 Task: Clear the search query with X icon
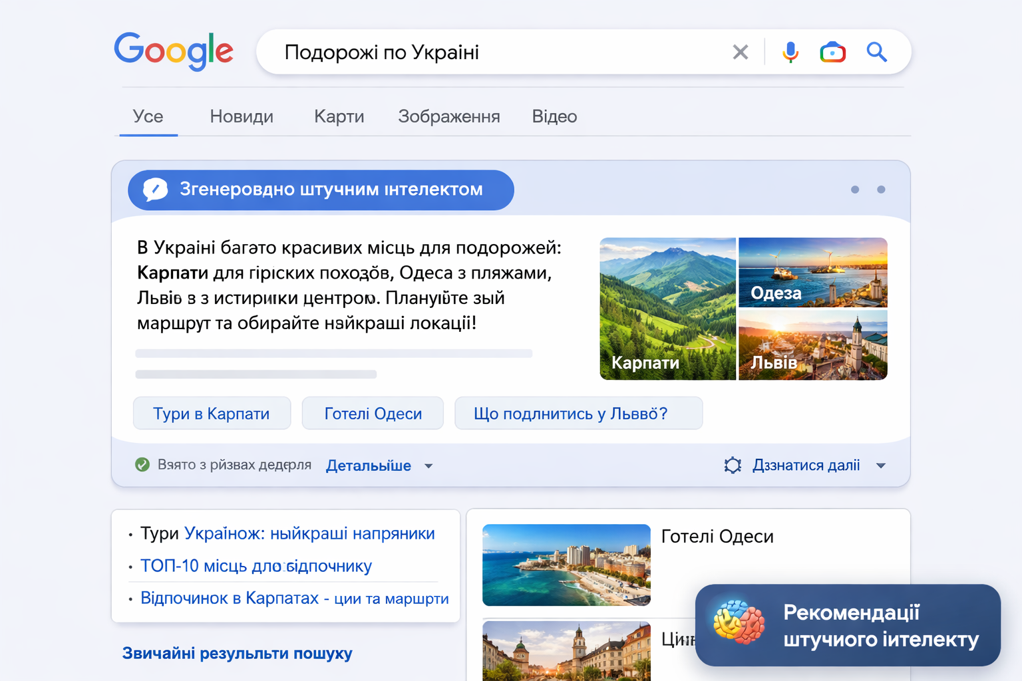(741, 52)
